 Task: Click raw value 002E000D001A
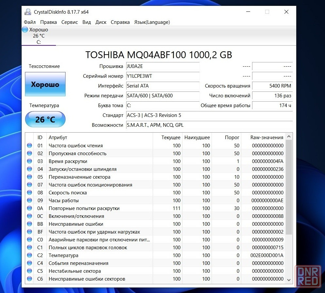pos(267,255)
